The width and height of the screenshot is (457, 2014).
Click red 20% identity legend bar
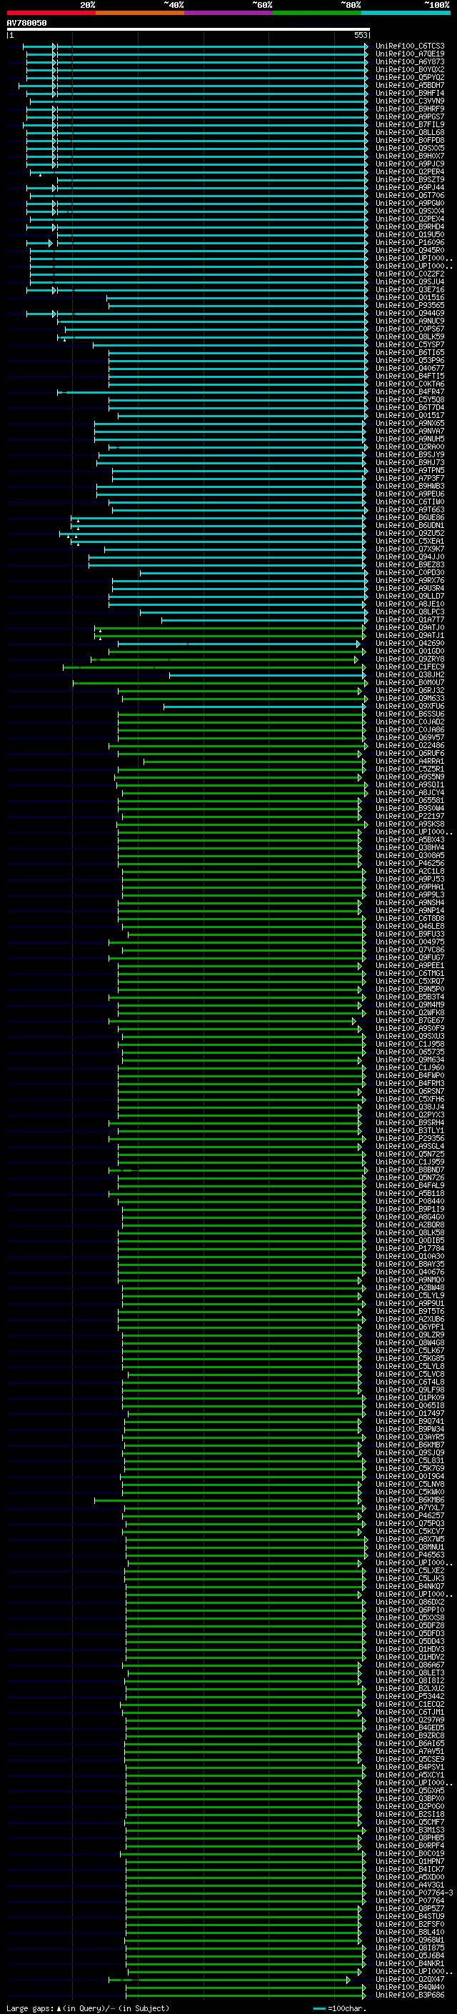click(51, 13)
